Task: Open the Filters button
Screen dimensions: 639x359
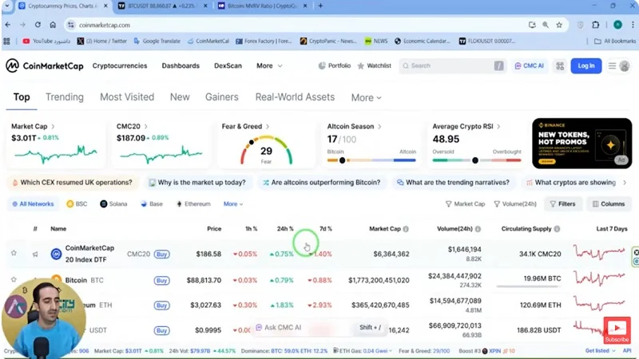Action: (562, 203)
